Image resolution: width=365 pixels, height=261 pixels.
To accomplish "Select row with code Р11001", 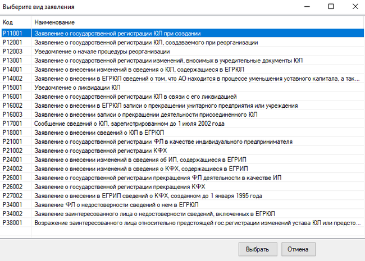I will (118, 33).
